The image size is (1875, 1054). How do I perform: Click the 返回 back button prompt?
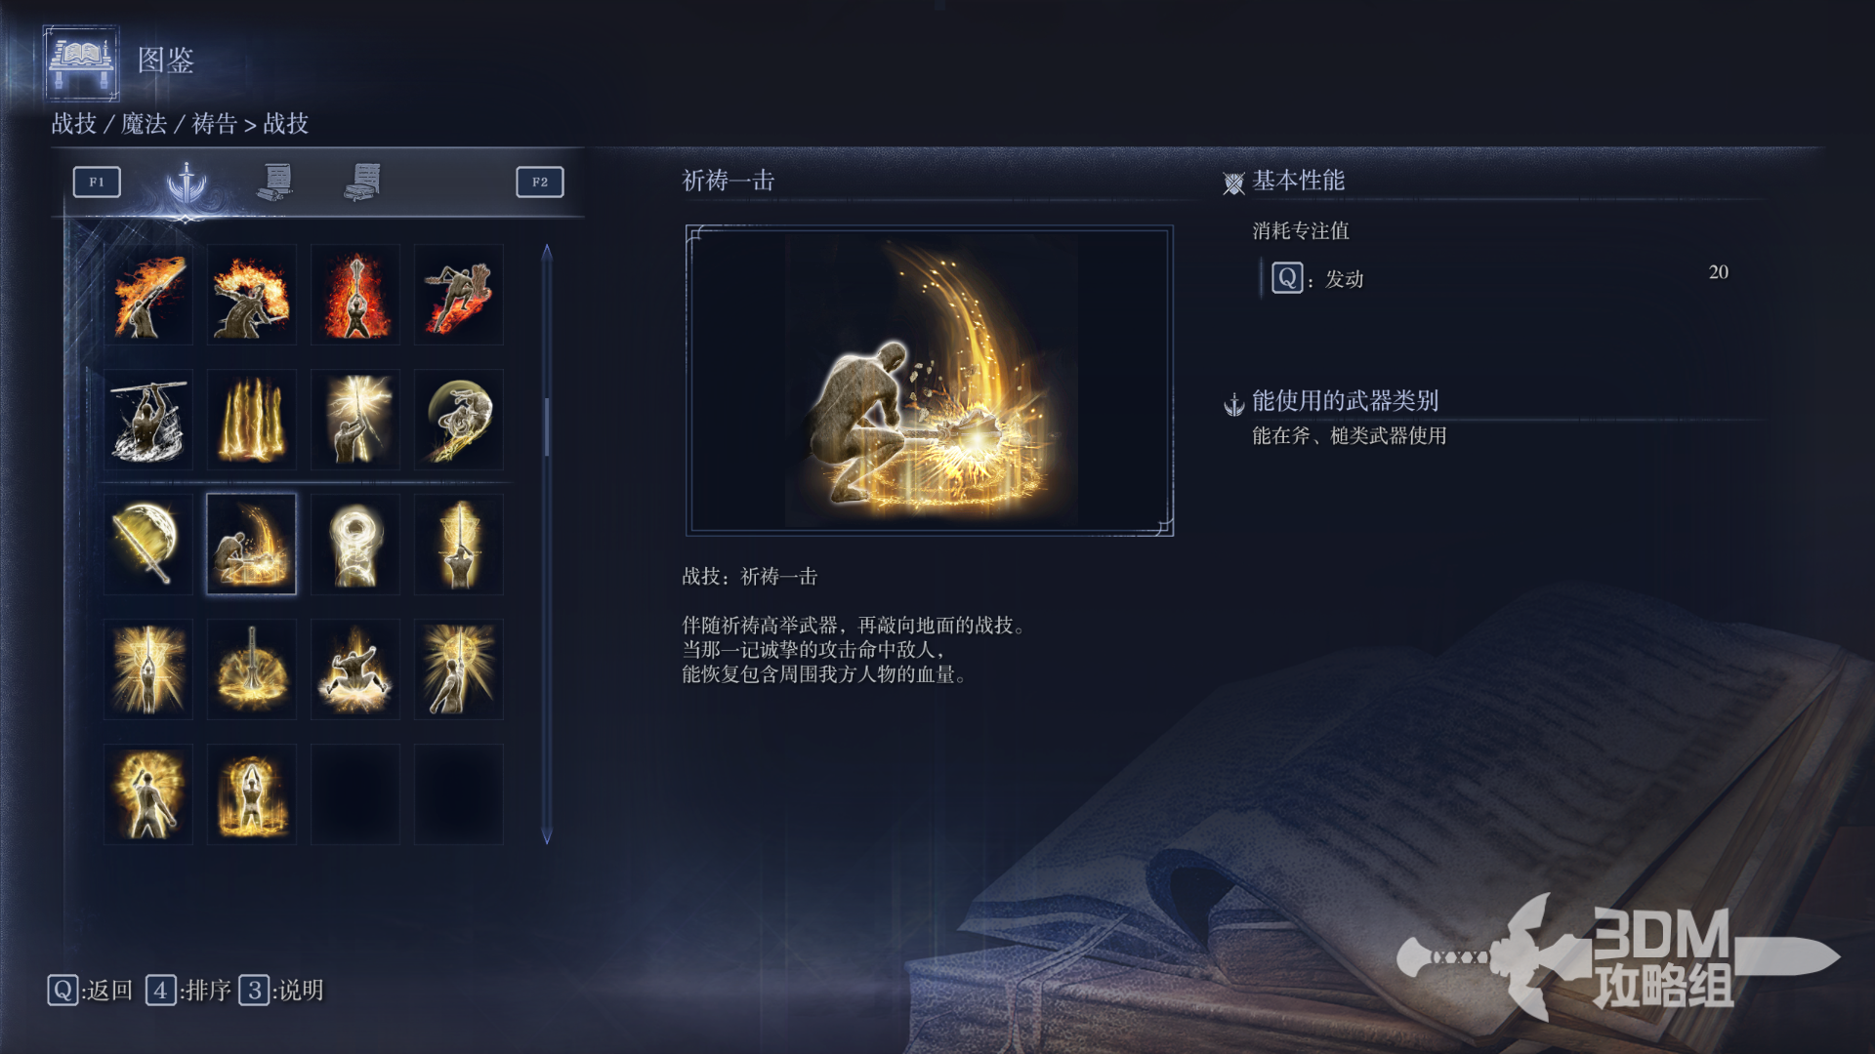(90, 991)
